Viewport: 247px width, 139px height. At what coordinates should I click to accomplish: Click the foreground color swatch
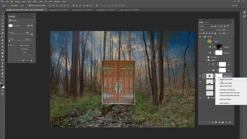tap(2, 86)
